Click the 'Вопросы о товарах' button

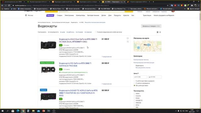151,26
